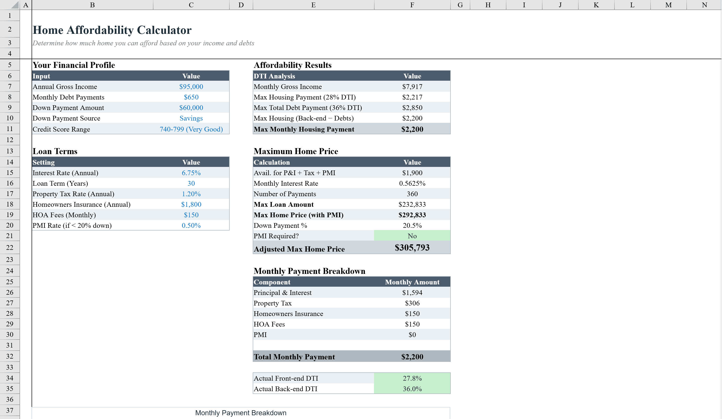Select row 11 header
The image size is (722, 419).
[10, 129]
